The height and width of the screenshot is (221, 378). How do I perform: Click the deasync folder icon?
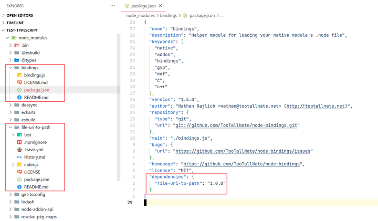(17, 105)
